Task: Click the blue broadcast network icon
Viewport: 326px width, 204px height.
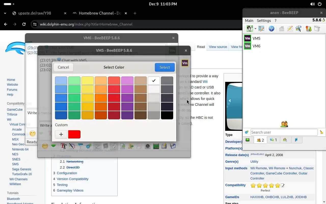Action: click(x=271, y=29)
